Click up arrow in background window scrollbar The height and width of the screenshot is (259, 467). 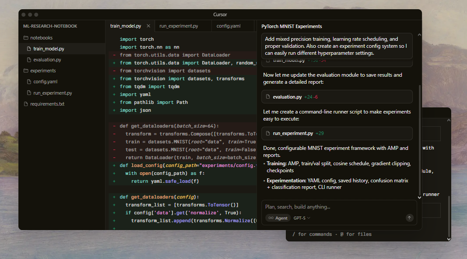coord(449,120)
